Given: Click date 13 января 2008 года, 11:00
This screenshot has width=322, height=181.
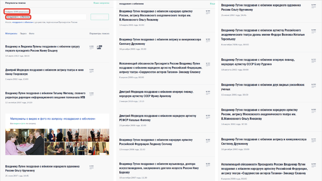Looking at the screenshot, I should pos(132,149).
